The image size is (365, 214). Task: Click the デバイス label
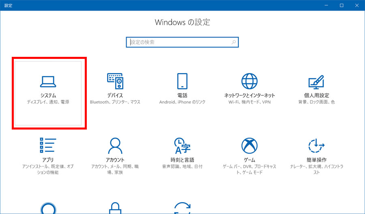[x=115, y=95]
